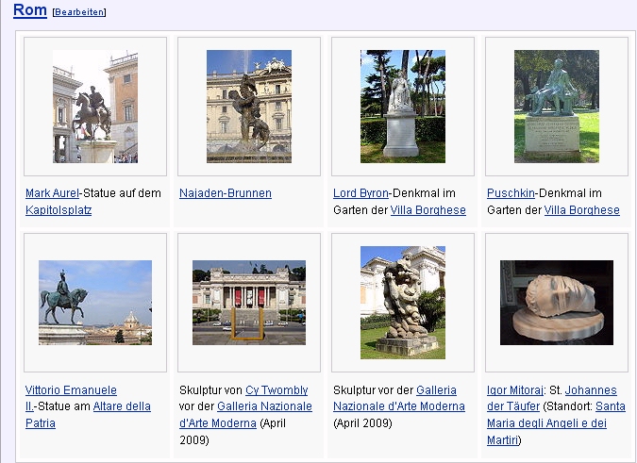
Task: Open the Cy Twombly artist link
Action: point(277,389)
